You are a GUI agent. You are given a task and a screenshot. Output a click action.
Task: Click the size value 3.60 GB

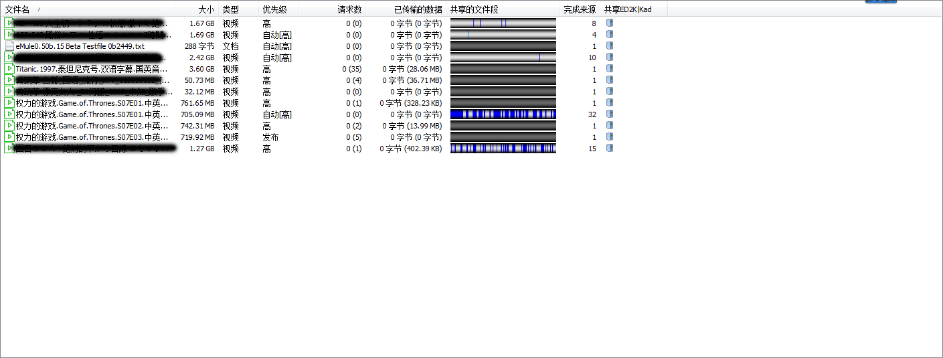(x=201, y=69)
